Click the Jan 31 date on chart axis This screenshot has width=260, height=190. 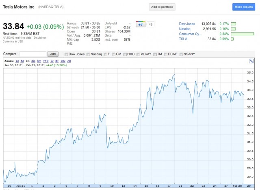coord(21,186)
